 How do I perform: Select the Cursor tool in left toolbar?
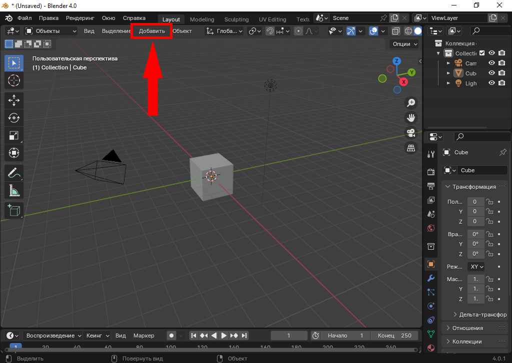pos(14,80)
